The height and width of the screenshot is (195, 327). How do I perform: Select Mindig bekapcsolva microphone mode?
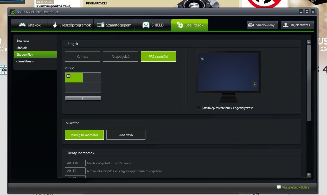(x=84, y=135)
